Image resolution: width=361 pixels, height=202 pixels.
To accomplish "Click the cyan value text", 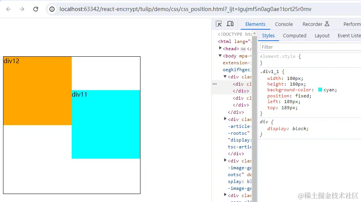I will pyautogui.click(x=329, y=90).
